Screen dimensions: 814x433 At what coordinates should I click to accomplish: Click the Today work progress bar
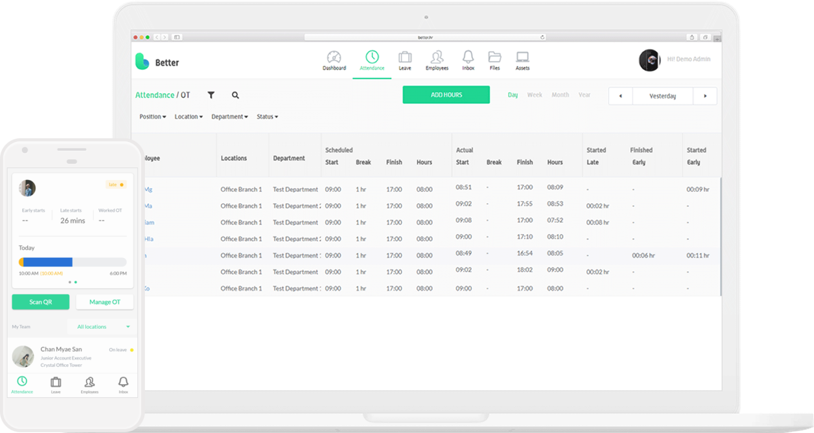tap(72, 262)
